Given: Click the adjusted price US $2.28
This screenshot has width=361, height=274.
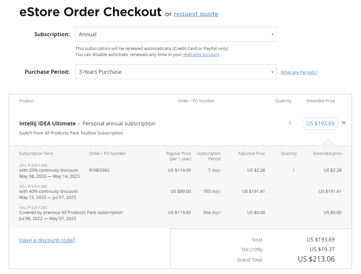Looking at the screenshot, I should [x=256, y=170].
